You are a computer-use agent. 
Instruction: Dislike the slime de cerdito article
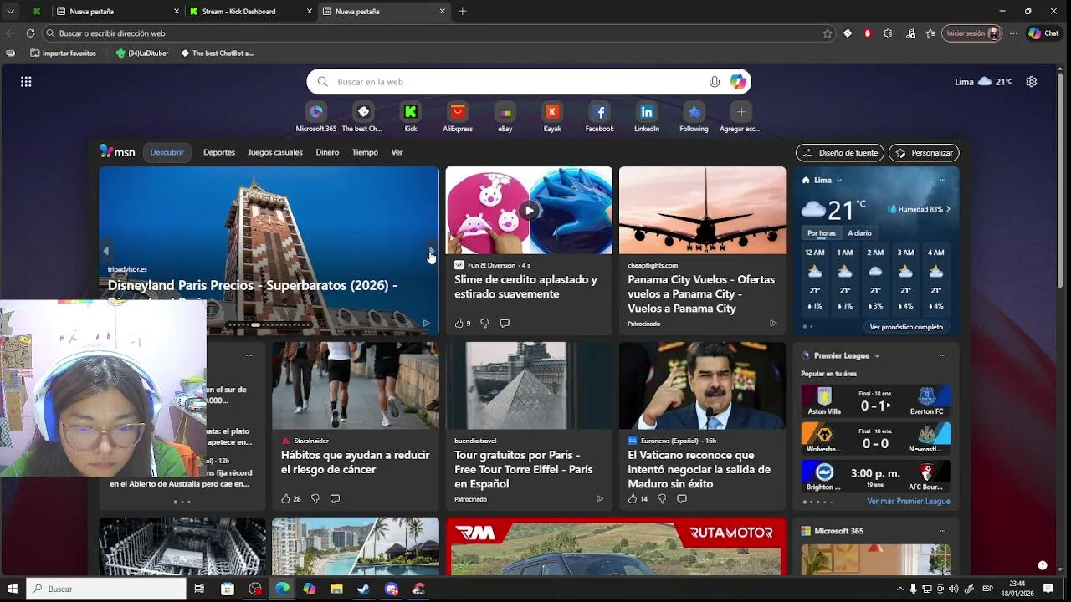484,323
